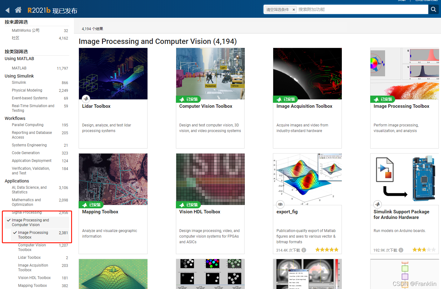Uncheck Image Processing and Computer Vision filter
This screenshot has height=289, width=441.
(37, 222)
